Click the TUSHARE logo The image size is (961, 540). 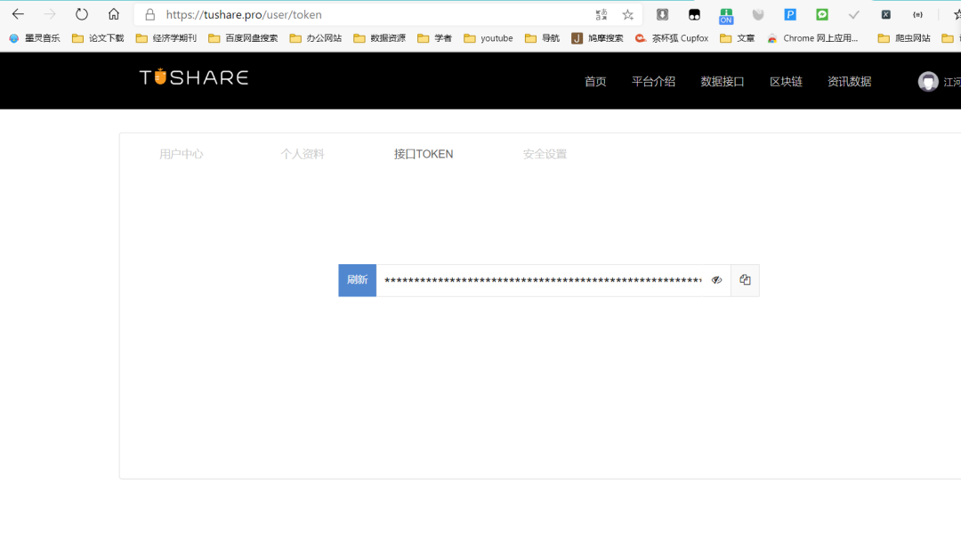pyautogui.click(x=194, y=77)
